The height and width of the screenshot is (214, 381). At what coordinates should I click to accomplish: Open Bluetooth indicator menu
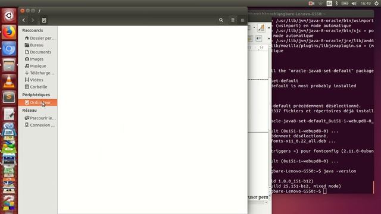tap(337, 4)
